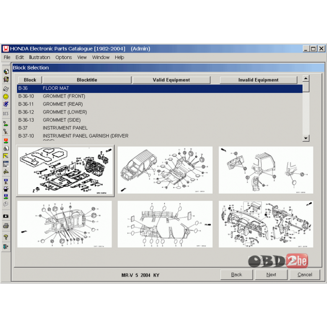Image resolution: width=327 pixels, height=327 pixels.
Task: Open the Illustration menu
Action: (x=39, y=57)
